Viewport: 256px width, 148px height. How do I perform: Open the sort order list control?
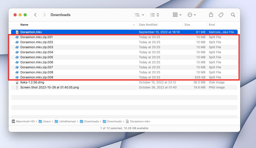point(155,15)
